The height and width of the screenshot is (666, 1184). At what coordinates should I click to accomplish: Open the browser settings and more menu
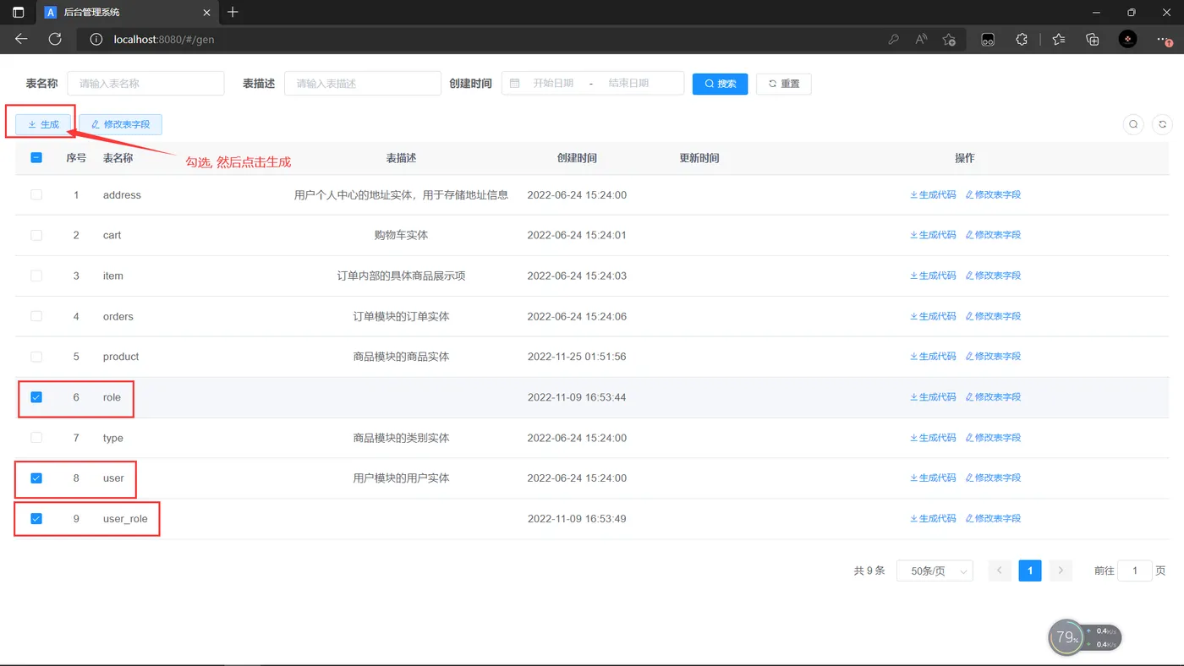[x=1165, y=39]
